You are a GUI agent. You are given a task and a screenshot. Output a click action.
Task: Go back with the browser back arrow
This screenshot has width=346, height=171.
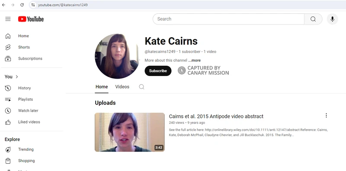click(3, 5)
